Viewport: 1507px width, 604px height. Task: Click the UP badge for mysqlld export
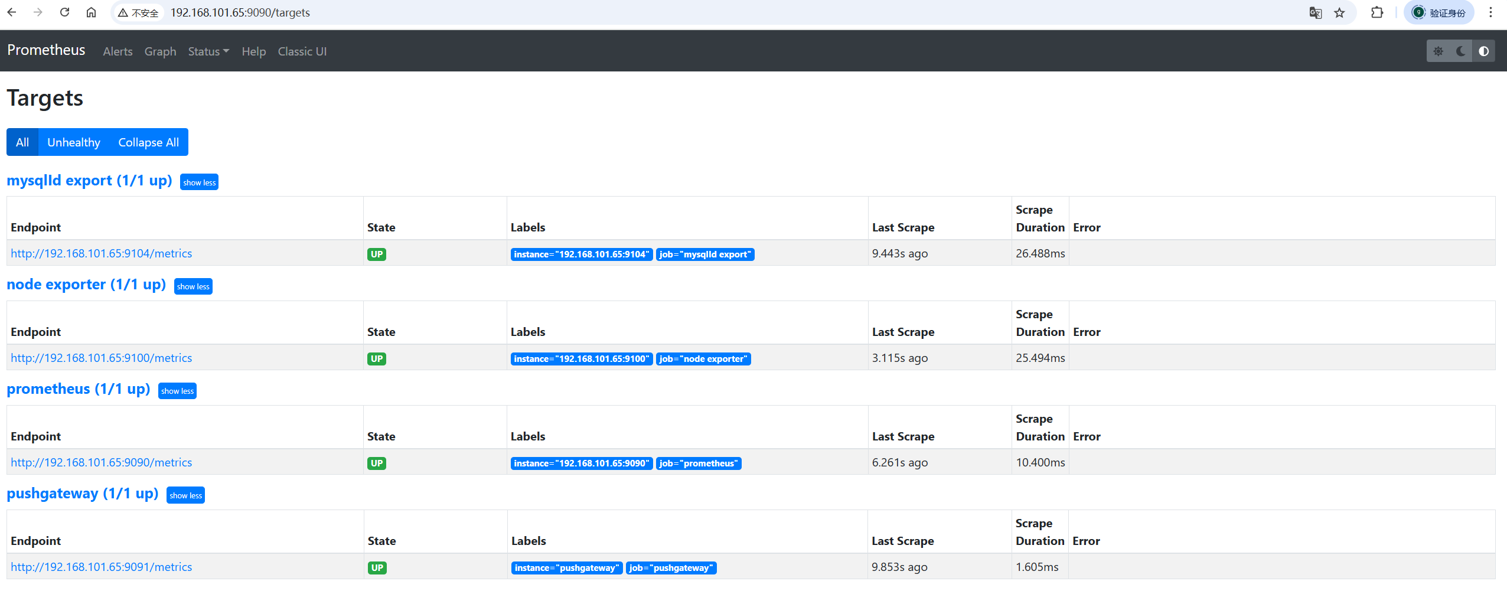377,254
